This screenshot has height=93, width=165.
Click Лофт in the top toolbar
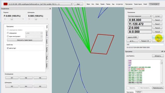coord(145,4)
